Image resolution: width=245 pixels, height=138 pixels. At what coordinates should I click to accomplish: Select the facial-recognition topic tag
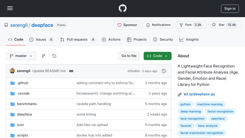click(x=220, y=111)
